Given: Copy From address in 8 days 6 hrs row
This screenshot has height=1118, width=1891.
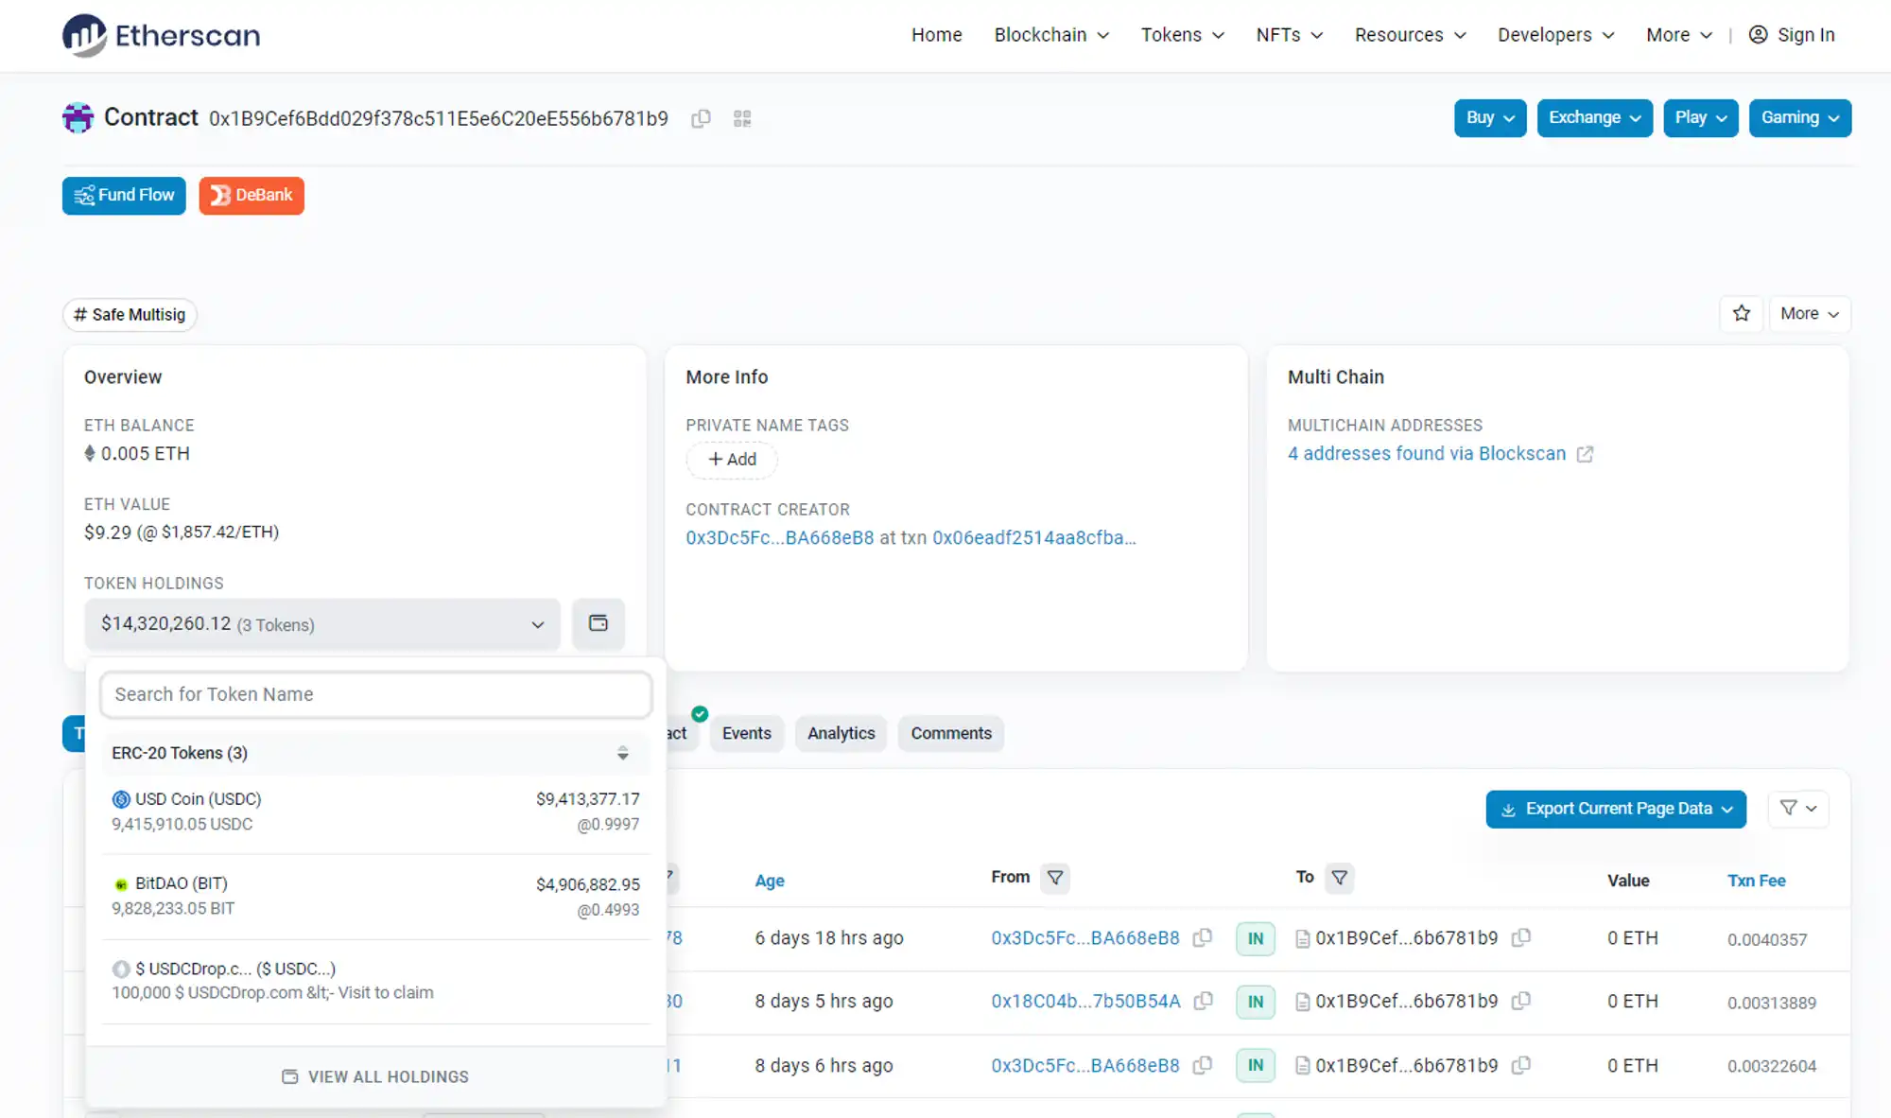Looking at the screenshot, I should pyautogui.click(x=1203, y=1065).
